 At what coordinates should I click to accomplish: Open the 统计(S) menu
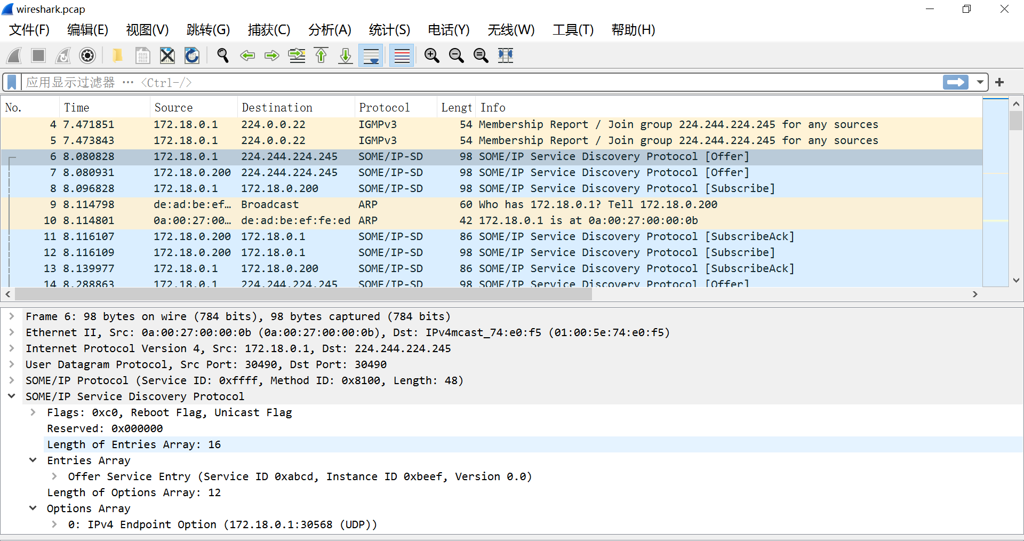click(x=389, y=30)
